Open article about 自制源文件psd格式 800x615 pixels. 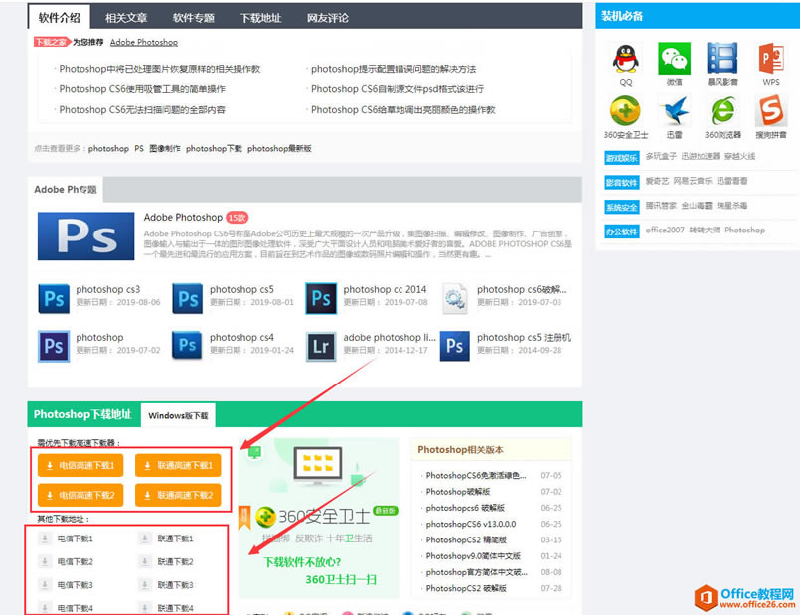(x=398, y=89)
